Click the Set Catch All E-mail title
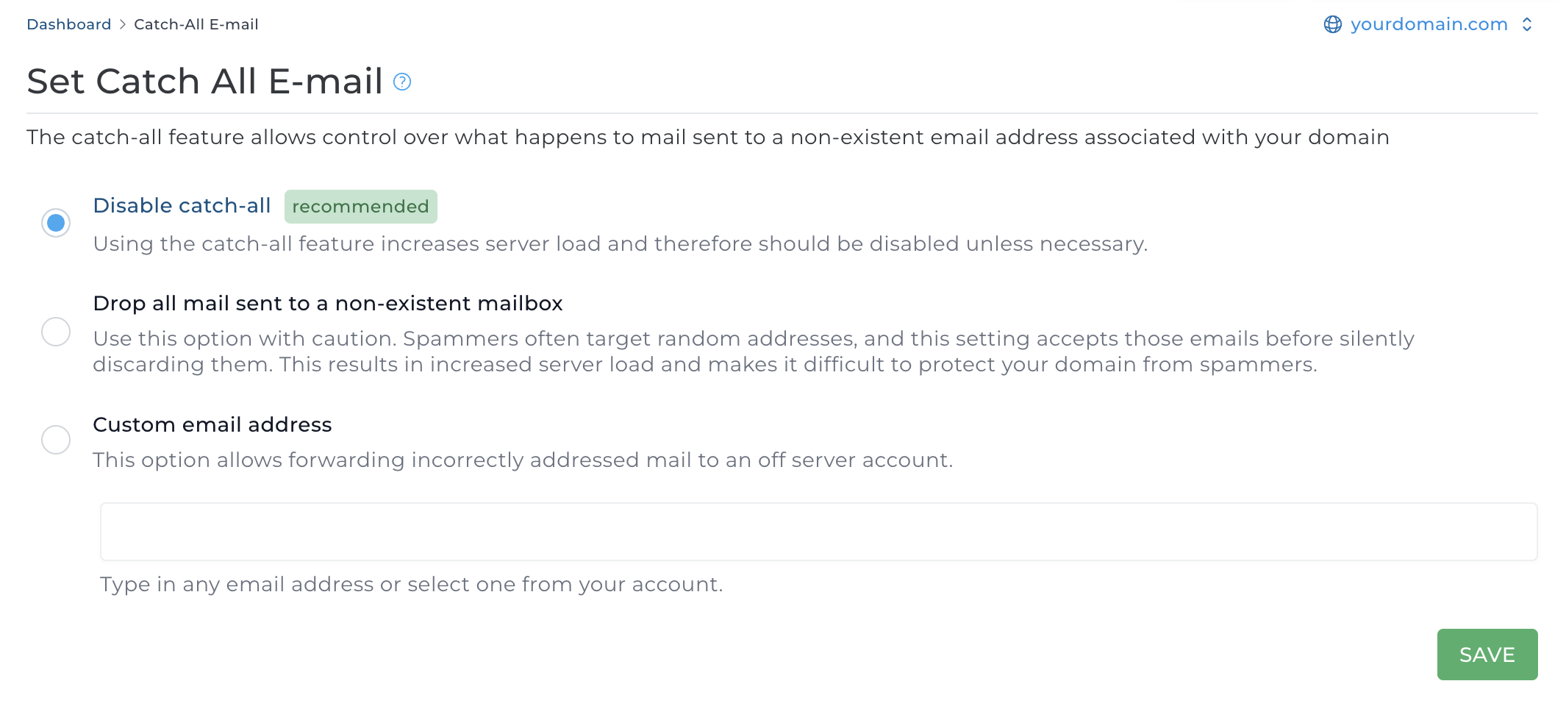This screenshot has height=706, width=1566. pos(204,81)
